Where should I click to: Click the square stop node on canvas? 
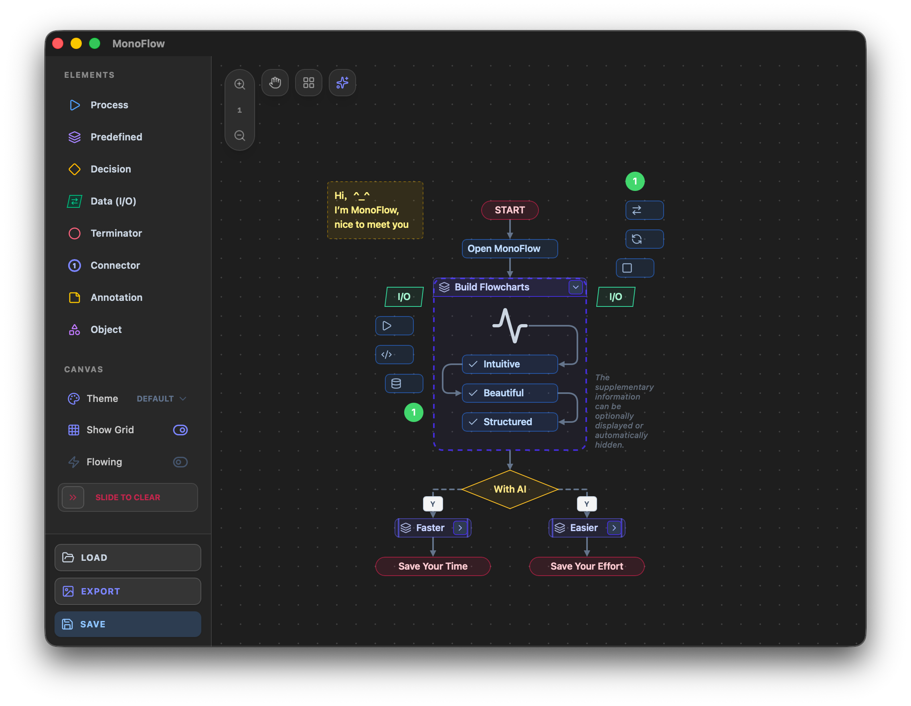coord(635,268)
